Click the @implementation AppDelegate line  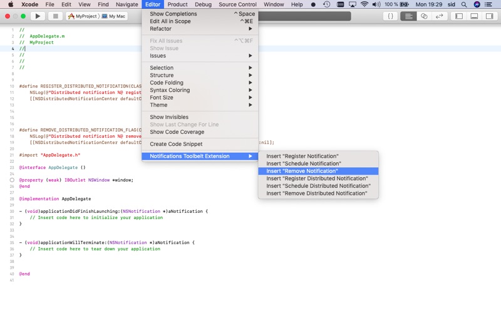(55, 198)
